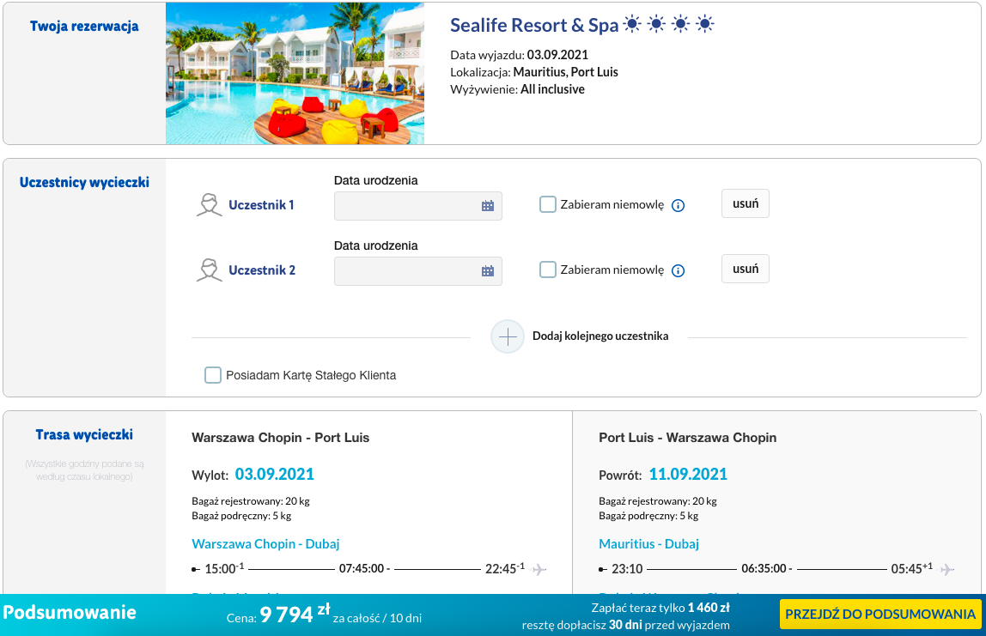Open the info icon beside Uczestnik 1 infant option
Screen dimensions: 986x636
(678, 206)
